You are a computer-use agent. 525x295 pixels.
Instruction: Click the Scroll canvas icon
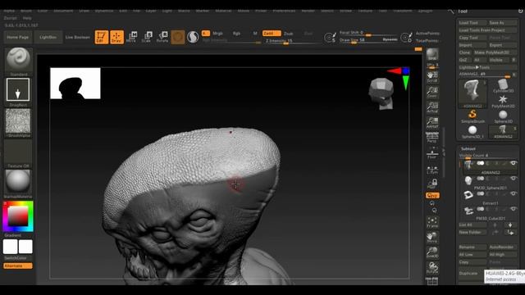[x=432, y=77]
